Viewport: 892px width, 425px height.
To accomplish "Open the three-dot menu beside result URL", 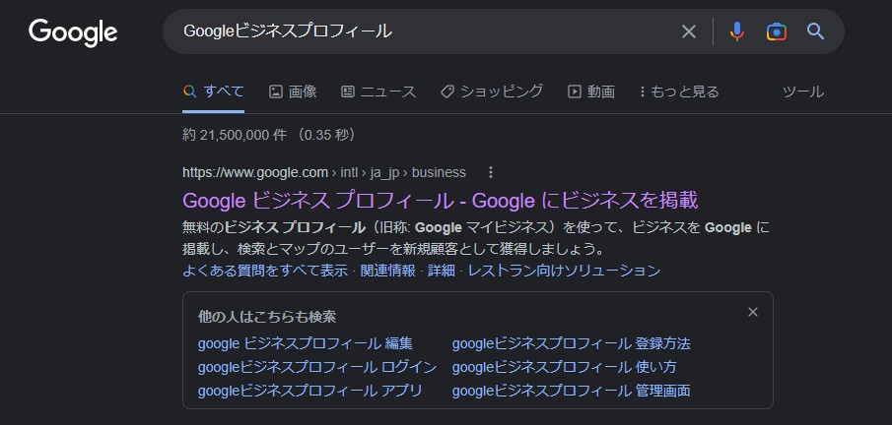I will [x=491, y=172].
